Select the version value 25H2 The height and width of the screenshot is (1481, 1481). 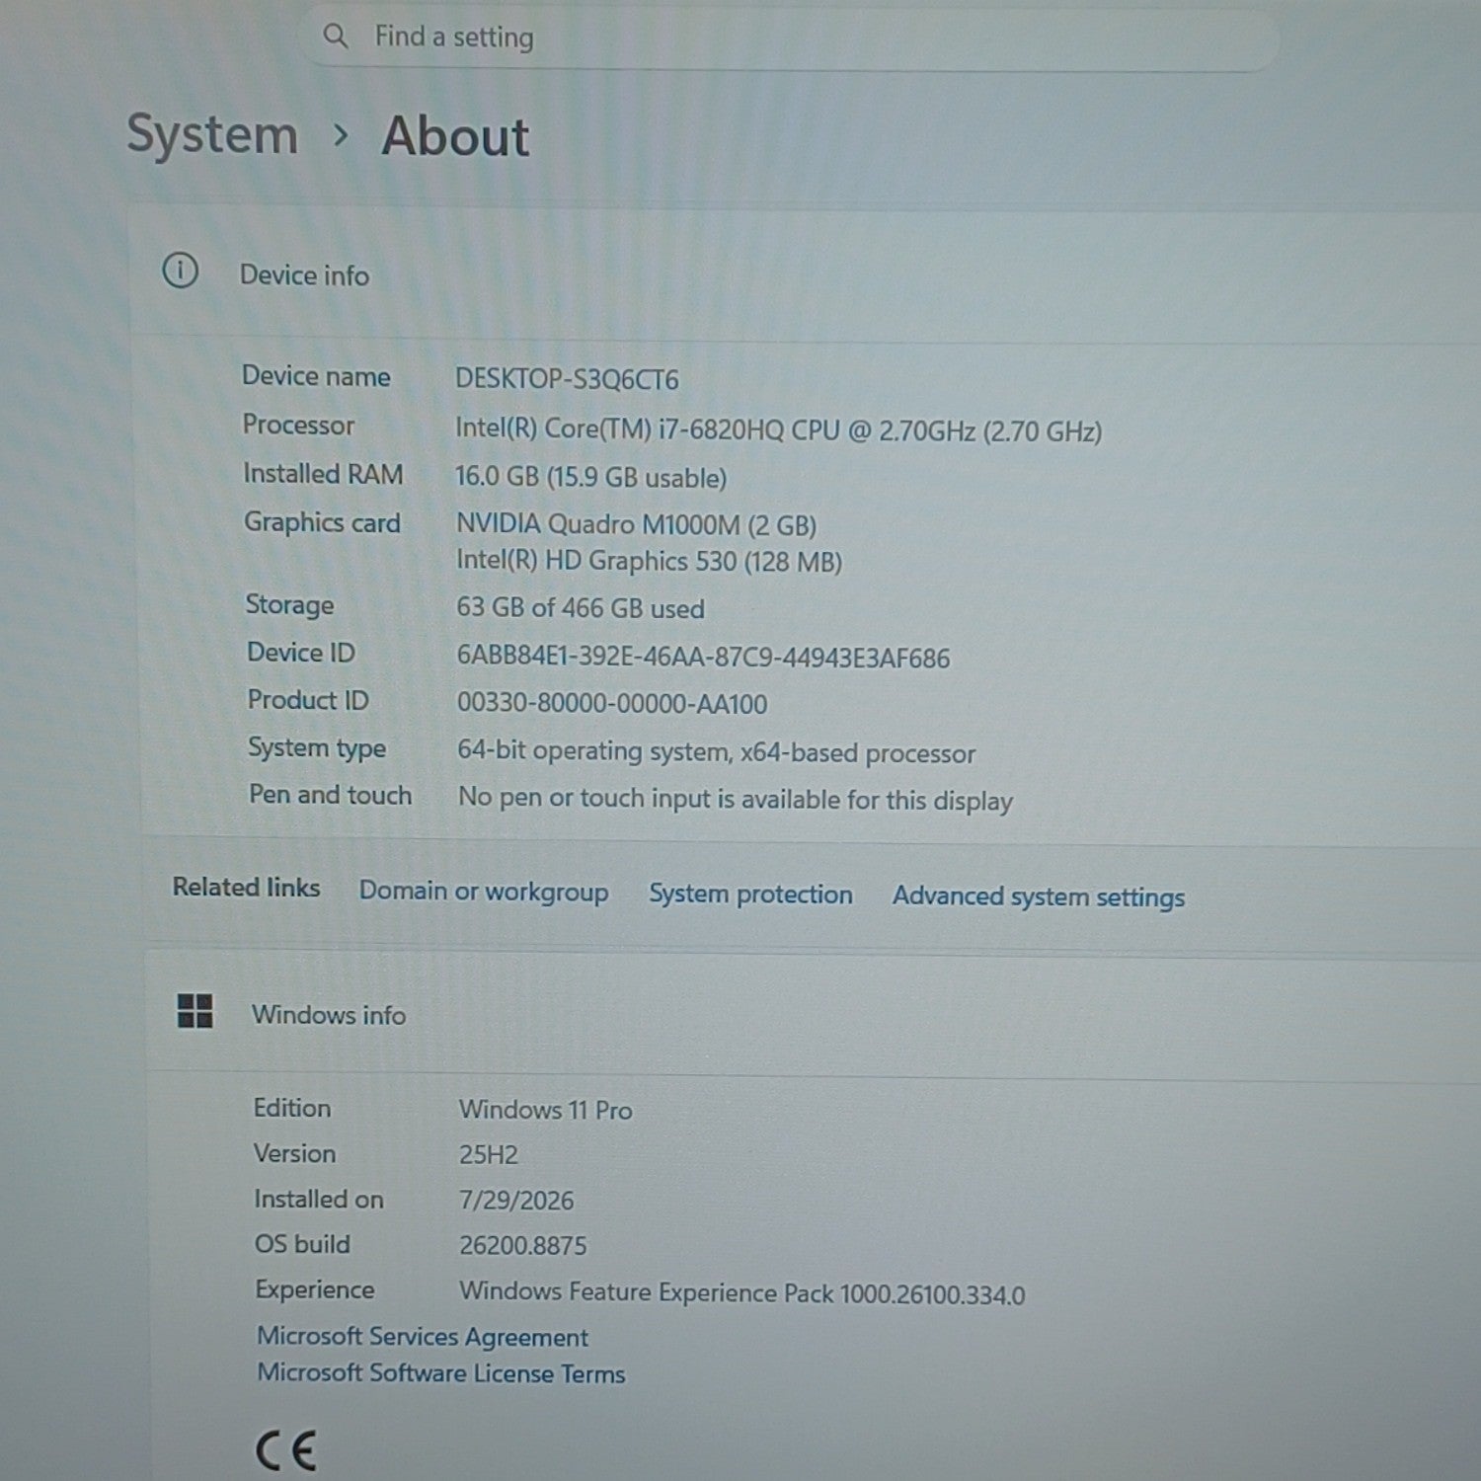pyautogui.click(x=489, y=1155)
